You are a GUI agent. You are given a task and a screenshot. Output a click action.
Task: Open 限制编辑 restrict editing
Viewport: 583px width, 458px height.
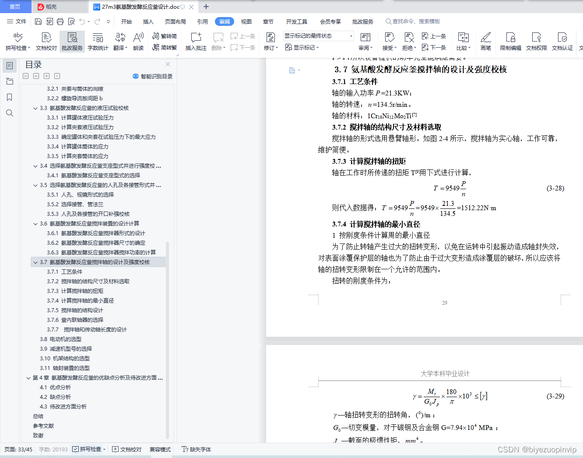(511, 41)
